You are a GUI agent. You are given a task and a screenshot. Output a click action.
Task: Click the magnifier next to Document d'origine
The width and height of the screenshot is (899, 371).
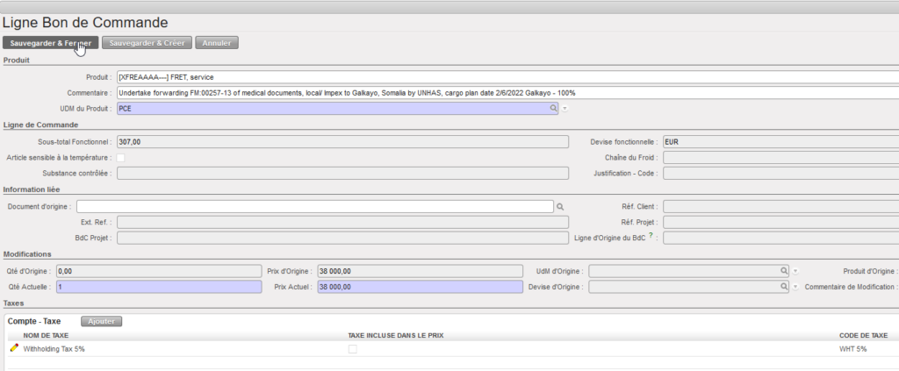559,206
